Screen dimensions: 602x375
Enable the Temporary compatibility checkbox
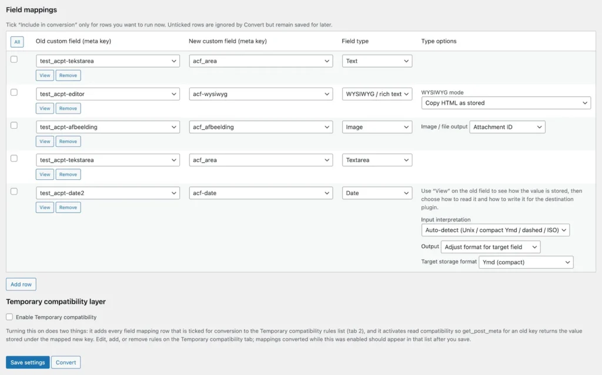pyautogui.click(x=9, y=317)
